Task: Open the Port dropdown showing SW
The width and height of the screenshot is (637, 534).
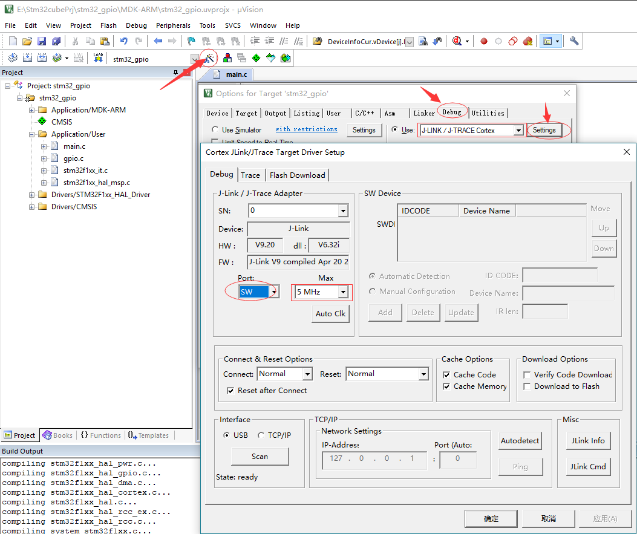Action: [273, 291]
